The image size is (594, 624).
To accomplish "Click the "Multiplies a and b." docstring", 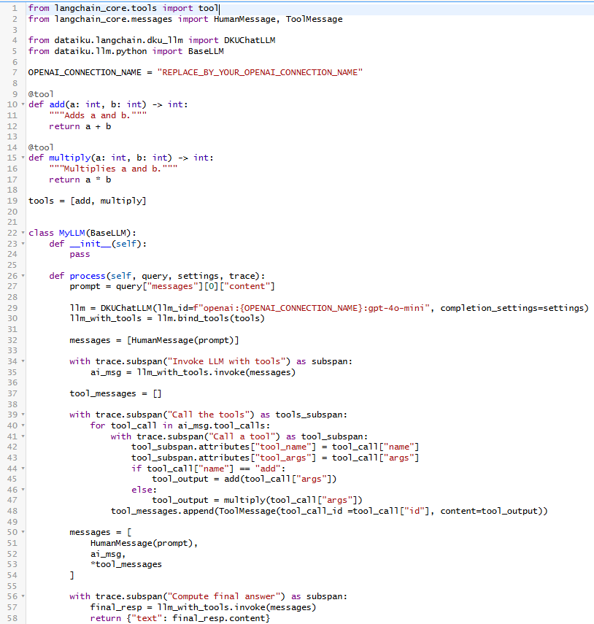I will click(113, 169).
